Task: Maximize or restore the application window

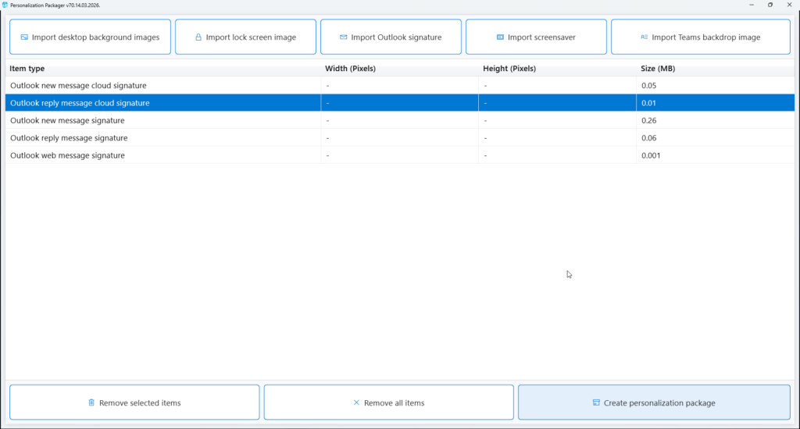Action: pyautogui.click(x=770, y=5)
